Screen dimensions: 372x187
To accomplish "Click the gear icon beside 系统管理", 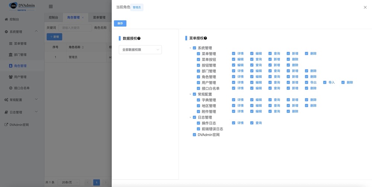I will click(6, 32).
